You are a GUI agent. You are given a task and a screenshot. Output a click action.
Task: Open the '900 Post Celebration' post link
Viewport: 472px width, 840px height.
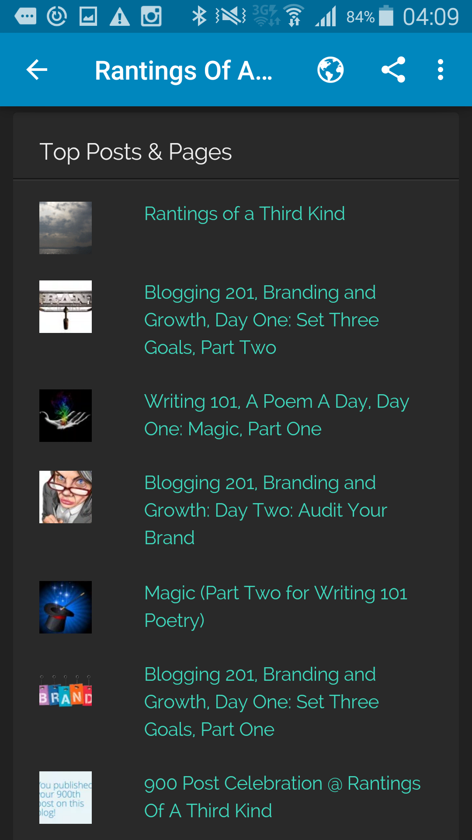click(x=282, y=797)
